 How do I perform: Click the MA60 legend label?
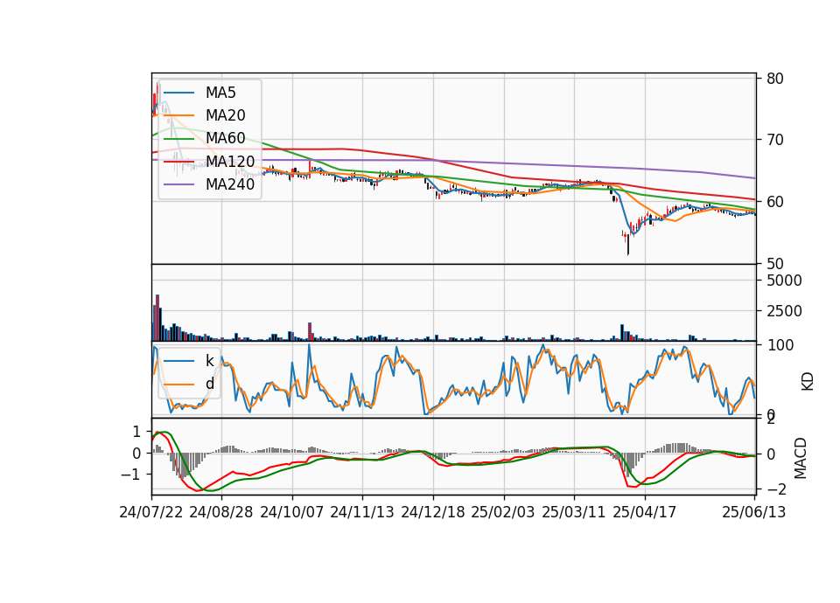pyautogui.click(x=225, y=139)
